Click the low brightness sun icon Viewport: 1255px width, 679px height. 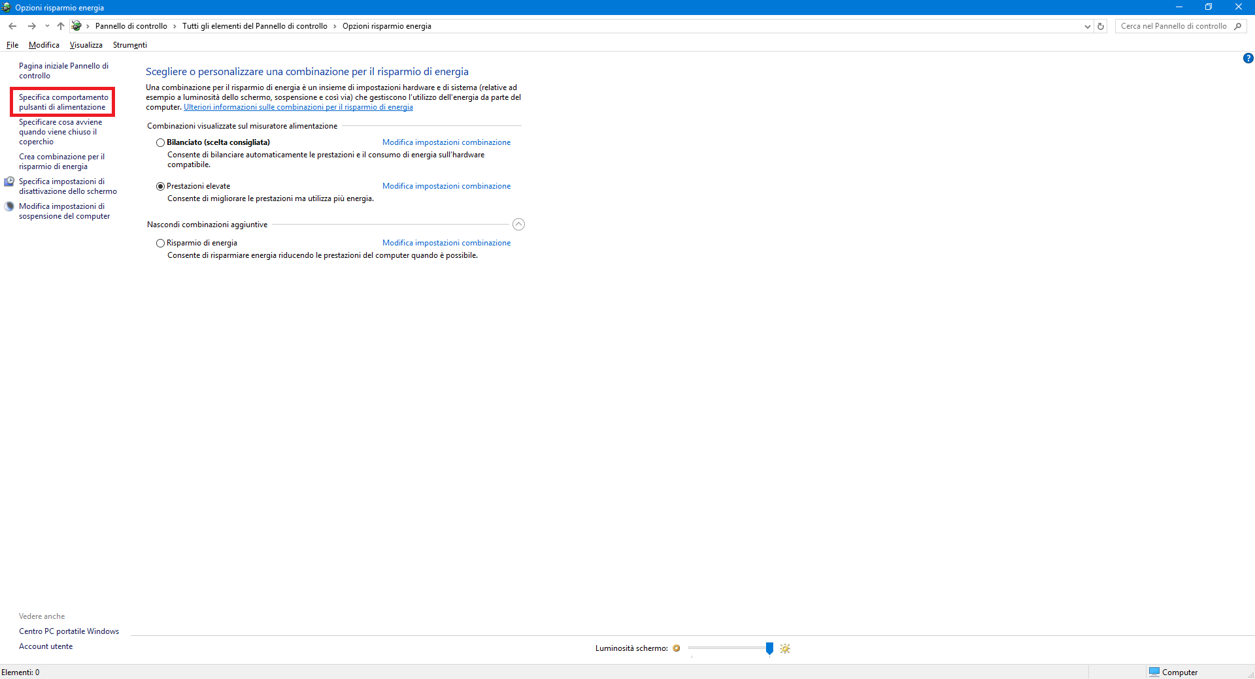tap(677, 648)
